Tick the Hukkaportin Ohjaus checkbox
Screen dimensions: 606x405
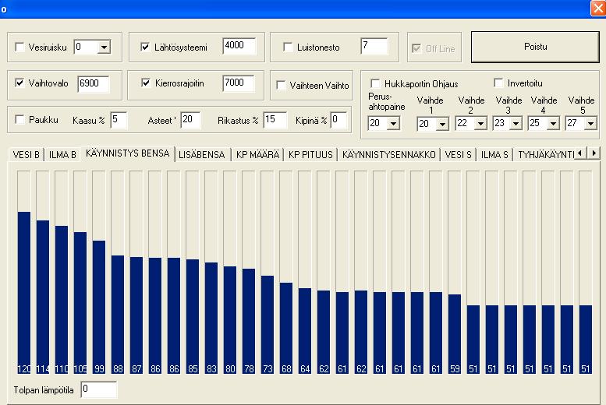pyautogui.click(x=375, y=83)
